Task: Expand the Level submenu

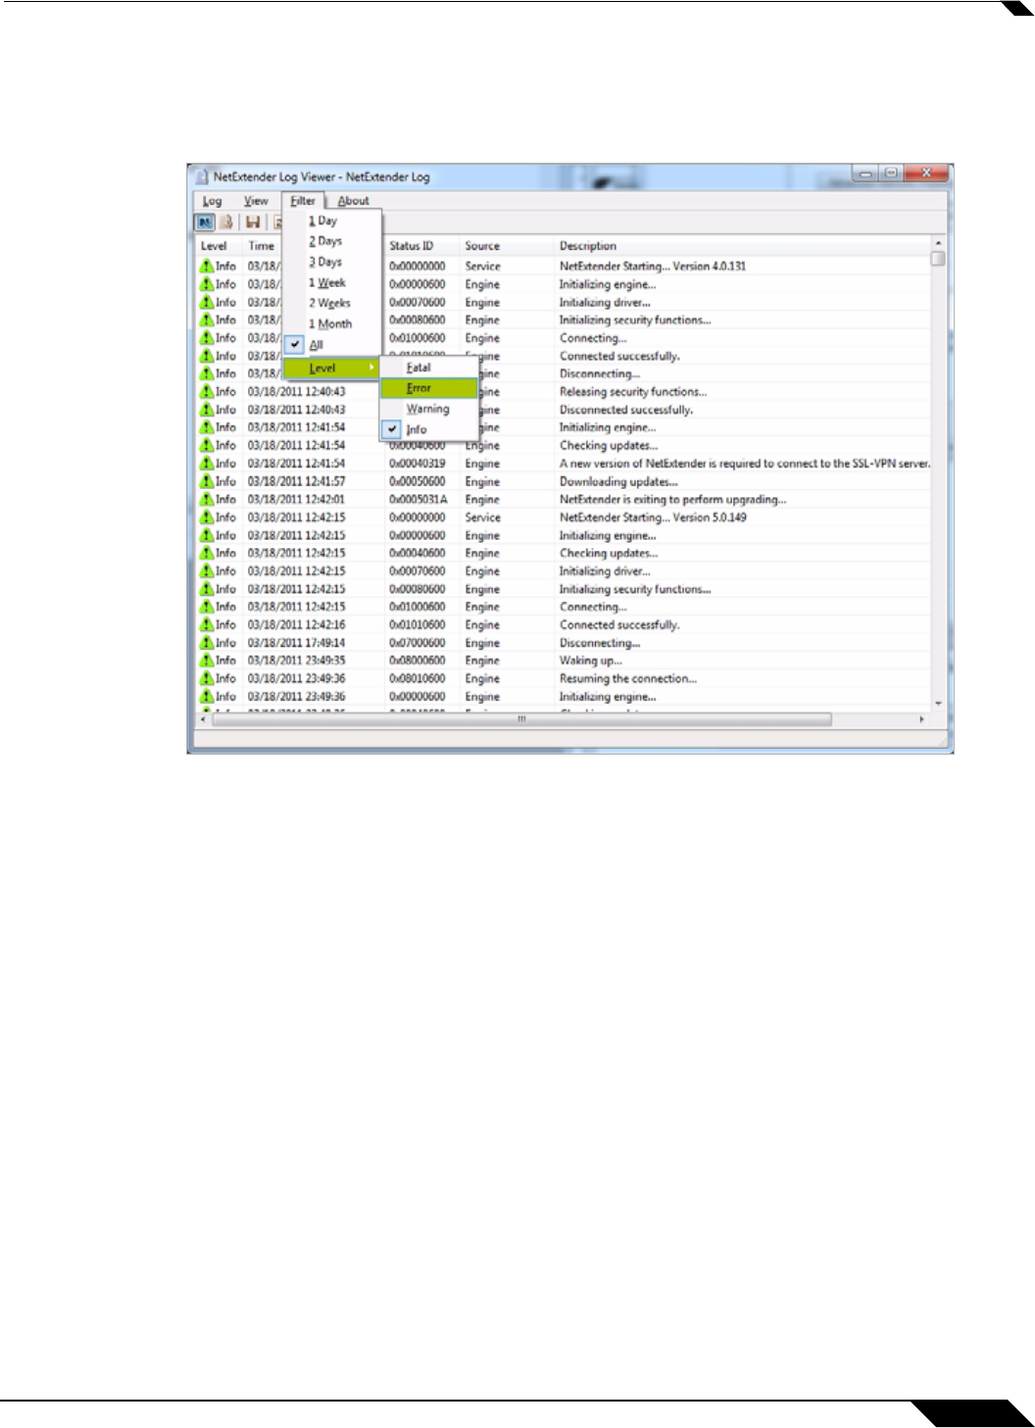Action: coord(331,368)
